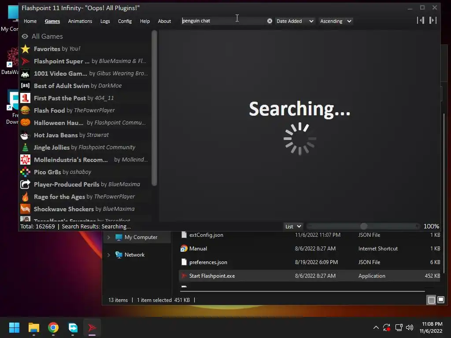The image size is (451, 338).
Task: Open the Favorites playlist star icon
Action: click(x=25, y=49)
